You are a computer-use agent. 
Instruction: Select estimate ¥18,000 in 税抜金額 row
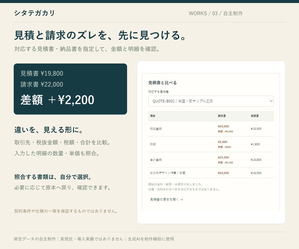point(256,129)
